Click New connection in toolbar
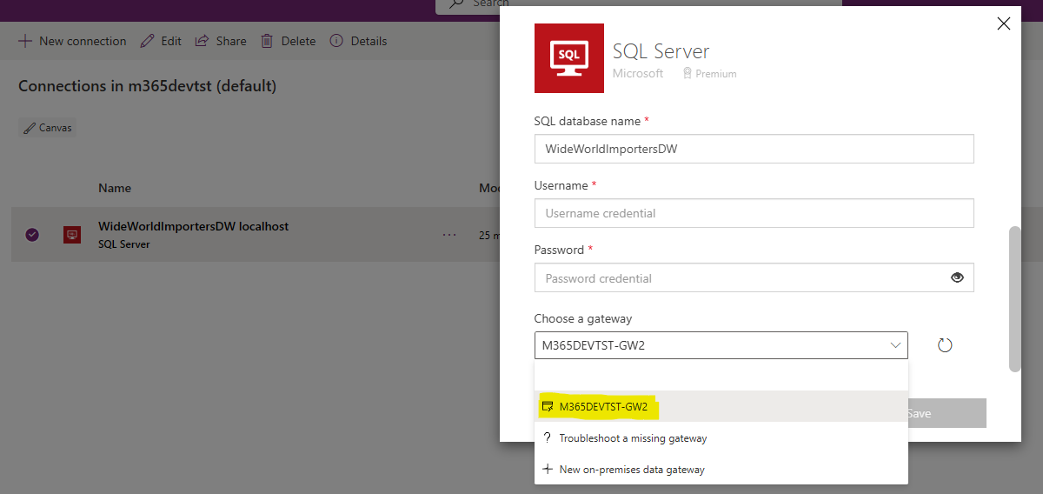This screenshot has height=494, width=1043. click(72, 41)
